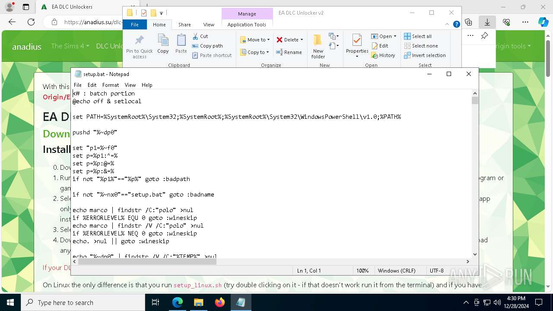Collapse the Explorer ribbon chevron
The image size is (553, 311).
[x=447, y=25]
